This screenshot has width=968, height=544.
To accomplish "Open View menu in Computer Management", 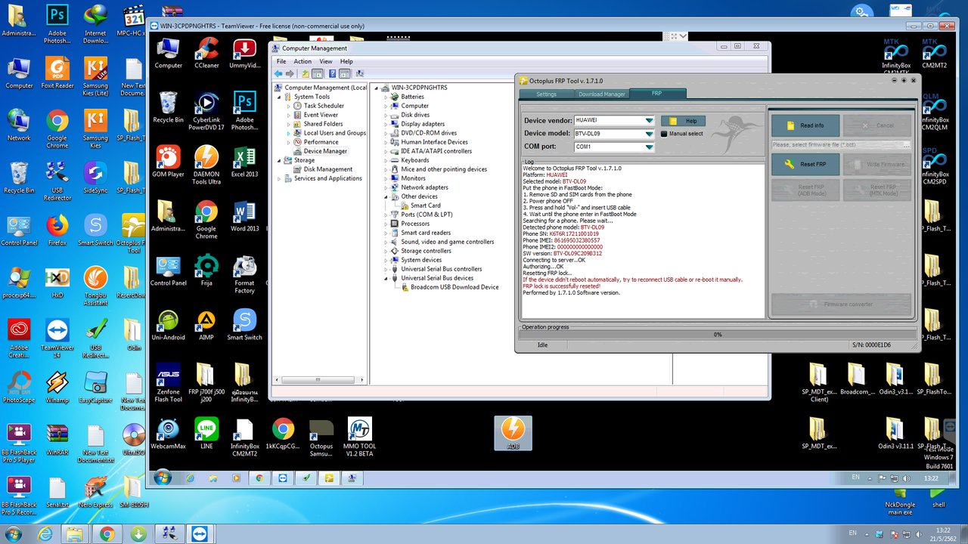I will coord(326,61).
